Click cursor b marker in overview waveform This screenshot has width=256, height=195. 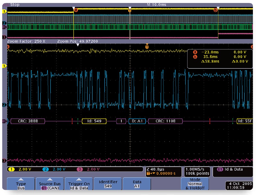[216, 10]
